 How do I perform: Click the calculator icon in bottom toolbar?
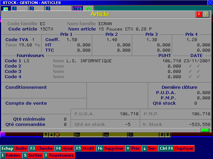point(78,134)
